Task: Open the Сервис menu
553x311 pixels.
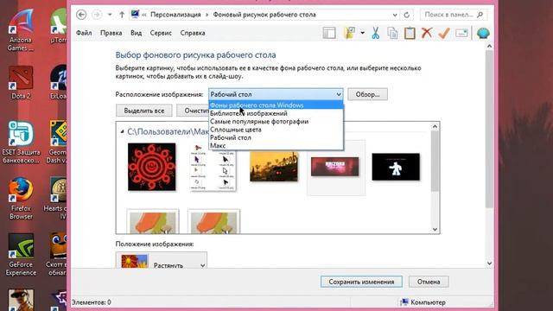Action: coord(161,33)
